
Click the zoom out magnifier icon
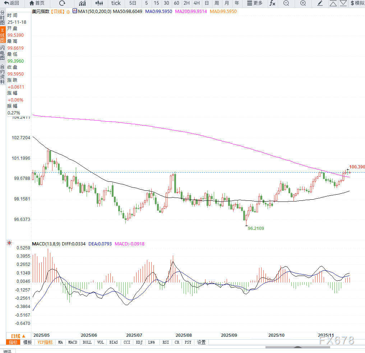(286, 3)
